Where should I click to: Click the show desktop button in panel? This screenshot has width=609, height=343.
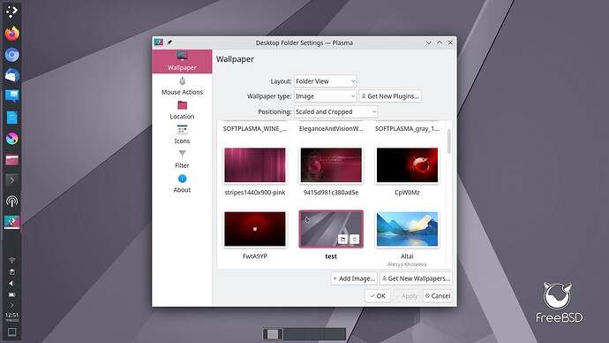tap(12, 332)
